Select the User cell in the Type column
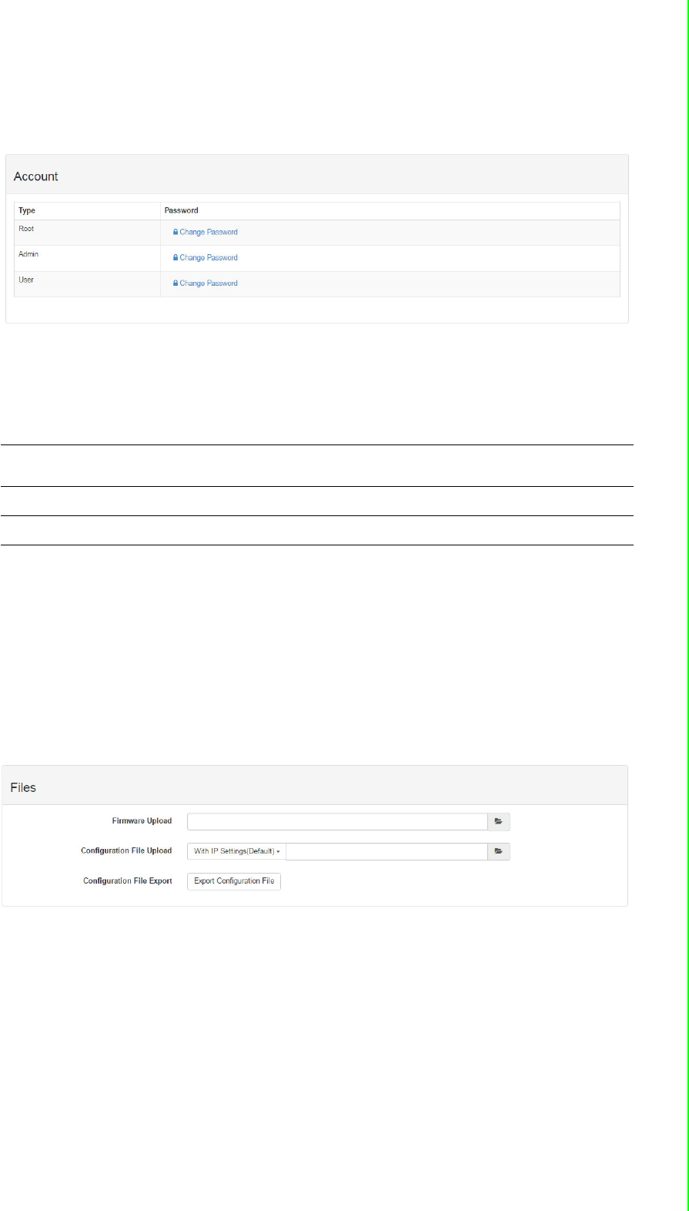 87,283
